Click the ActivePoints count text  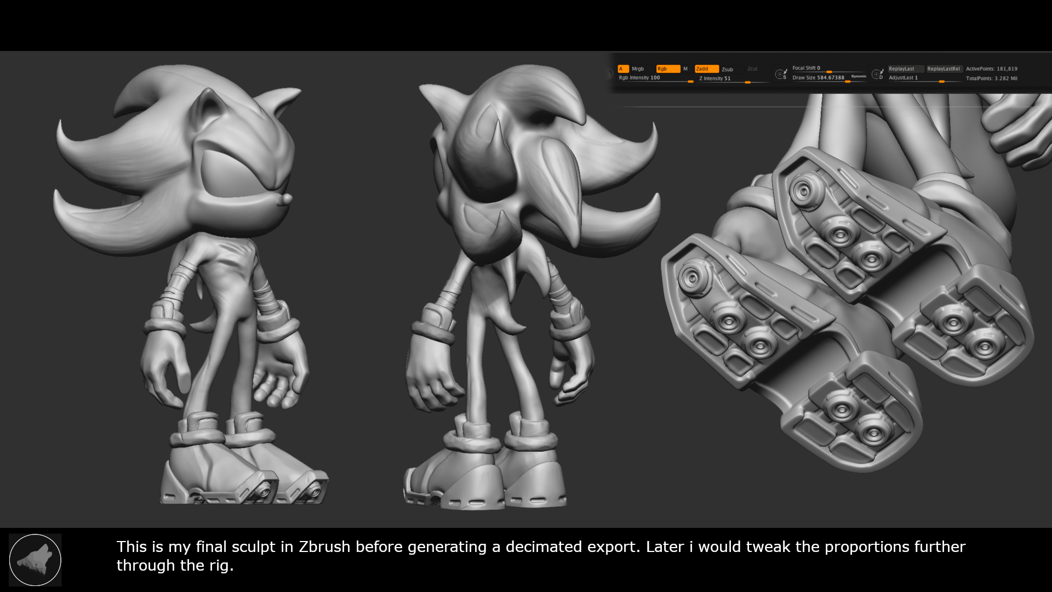pyautogui.click(x=991, y=69)
